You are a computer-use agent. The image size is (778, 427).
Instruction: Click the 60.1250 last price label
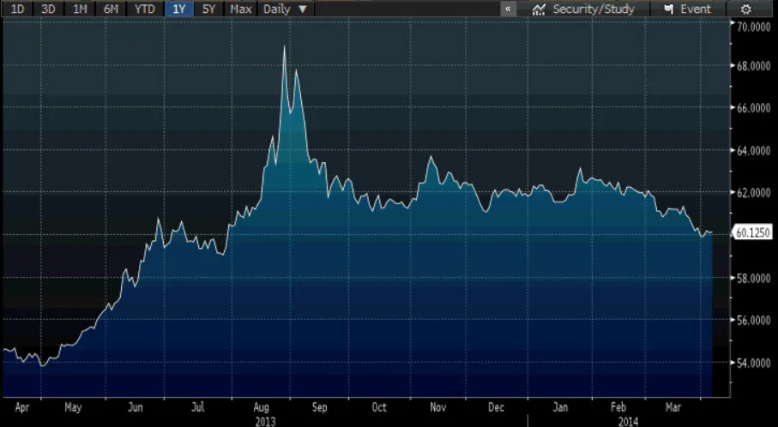pyautogui.click(x=752, y=232)
